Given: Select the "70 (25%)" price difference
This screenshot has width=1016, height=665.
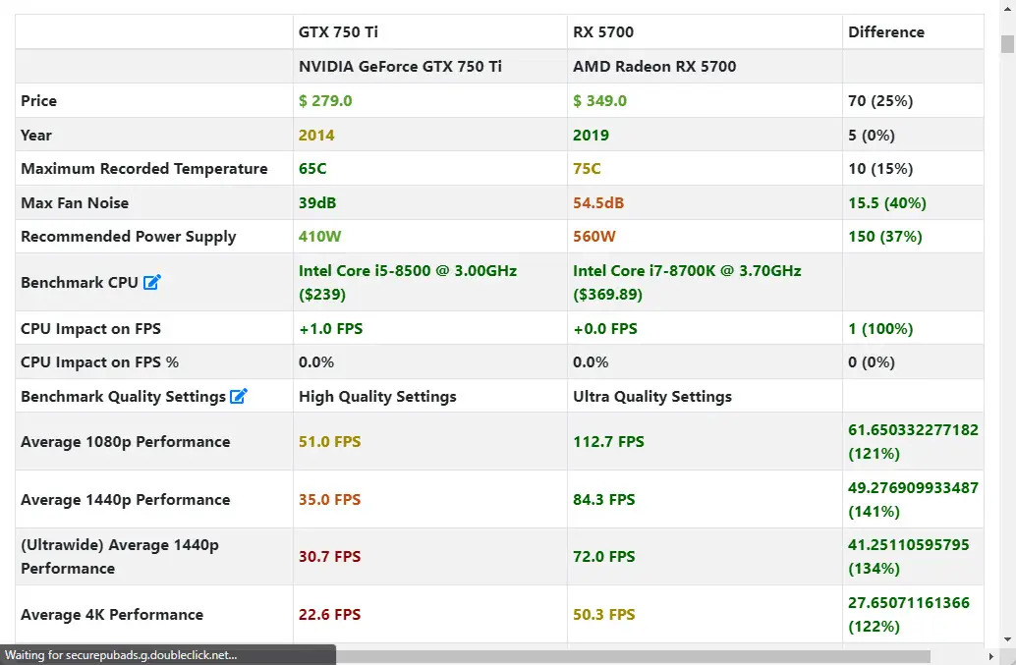Looking at the screenshot, I should (880, 100).
